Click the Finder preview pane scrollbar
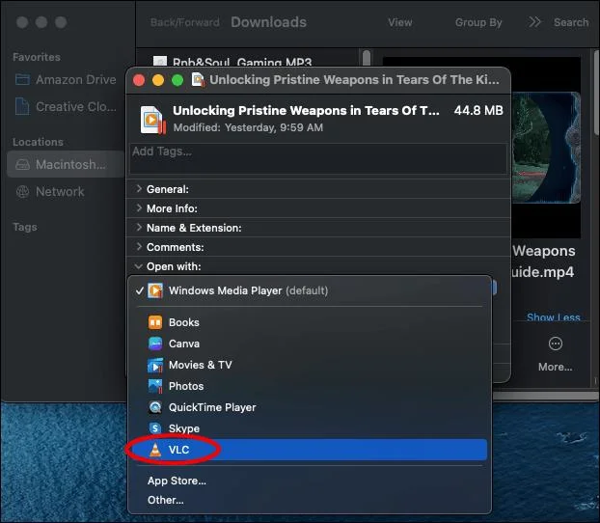600x523 pixels. [596, 92]
